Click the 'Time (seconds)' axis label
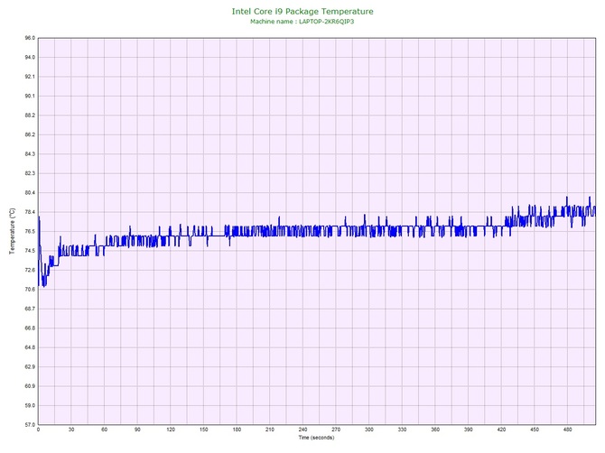 point(316,438)
